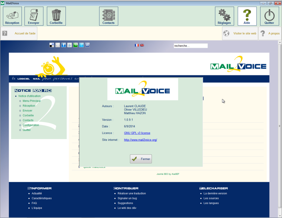Viewport: 282px width, 218px height.
Task: Open L'équipe footer link
Action: coord(37,208)
